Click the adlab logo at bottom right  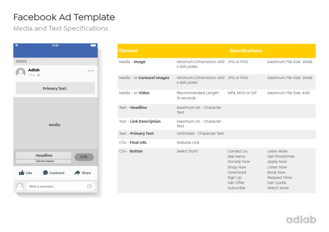pyautogui.click(x=301, y=220)
